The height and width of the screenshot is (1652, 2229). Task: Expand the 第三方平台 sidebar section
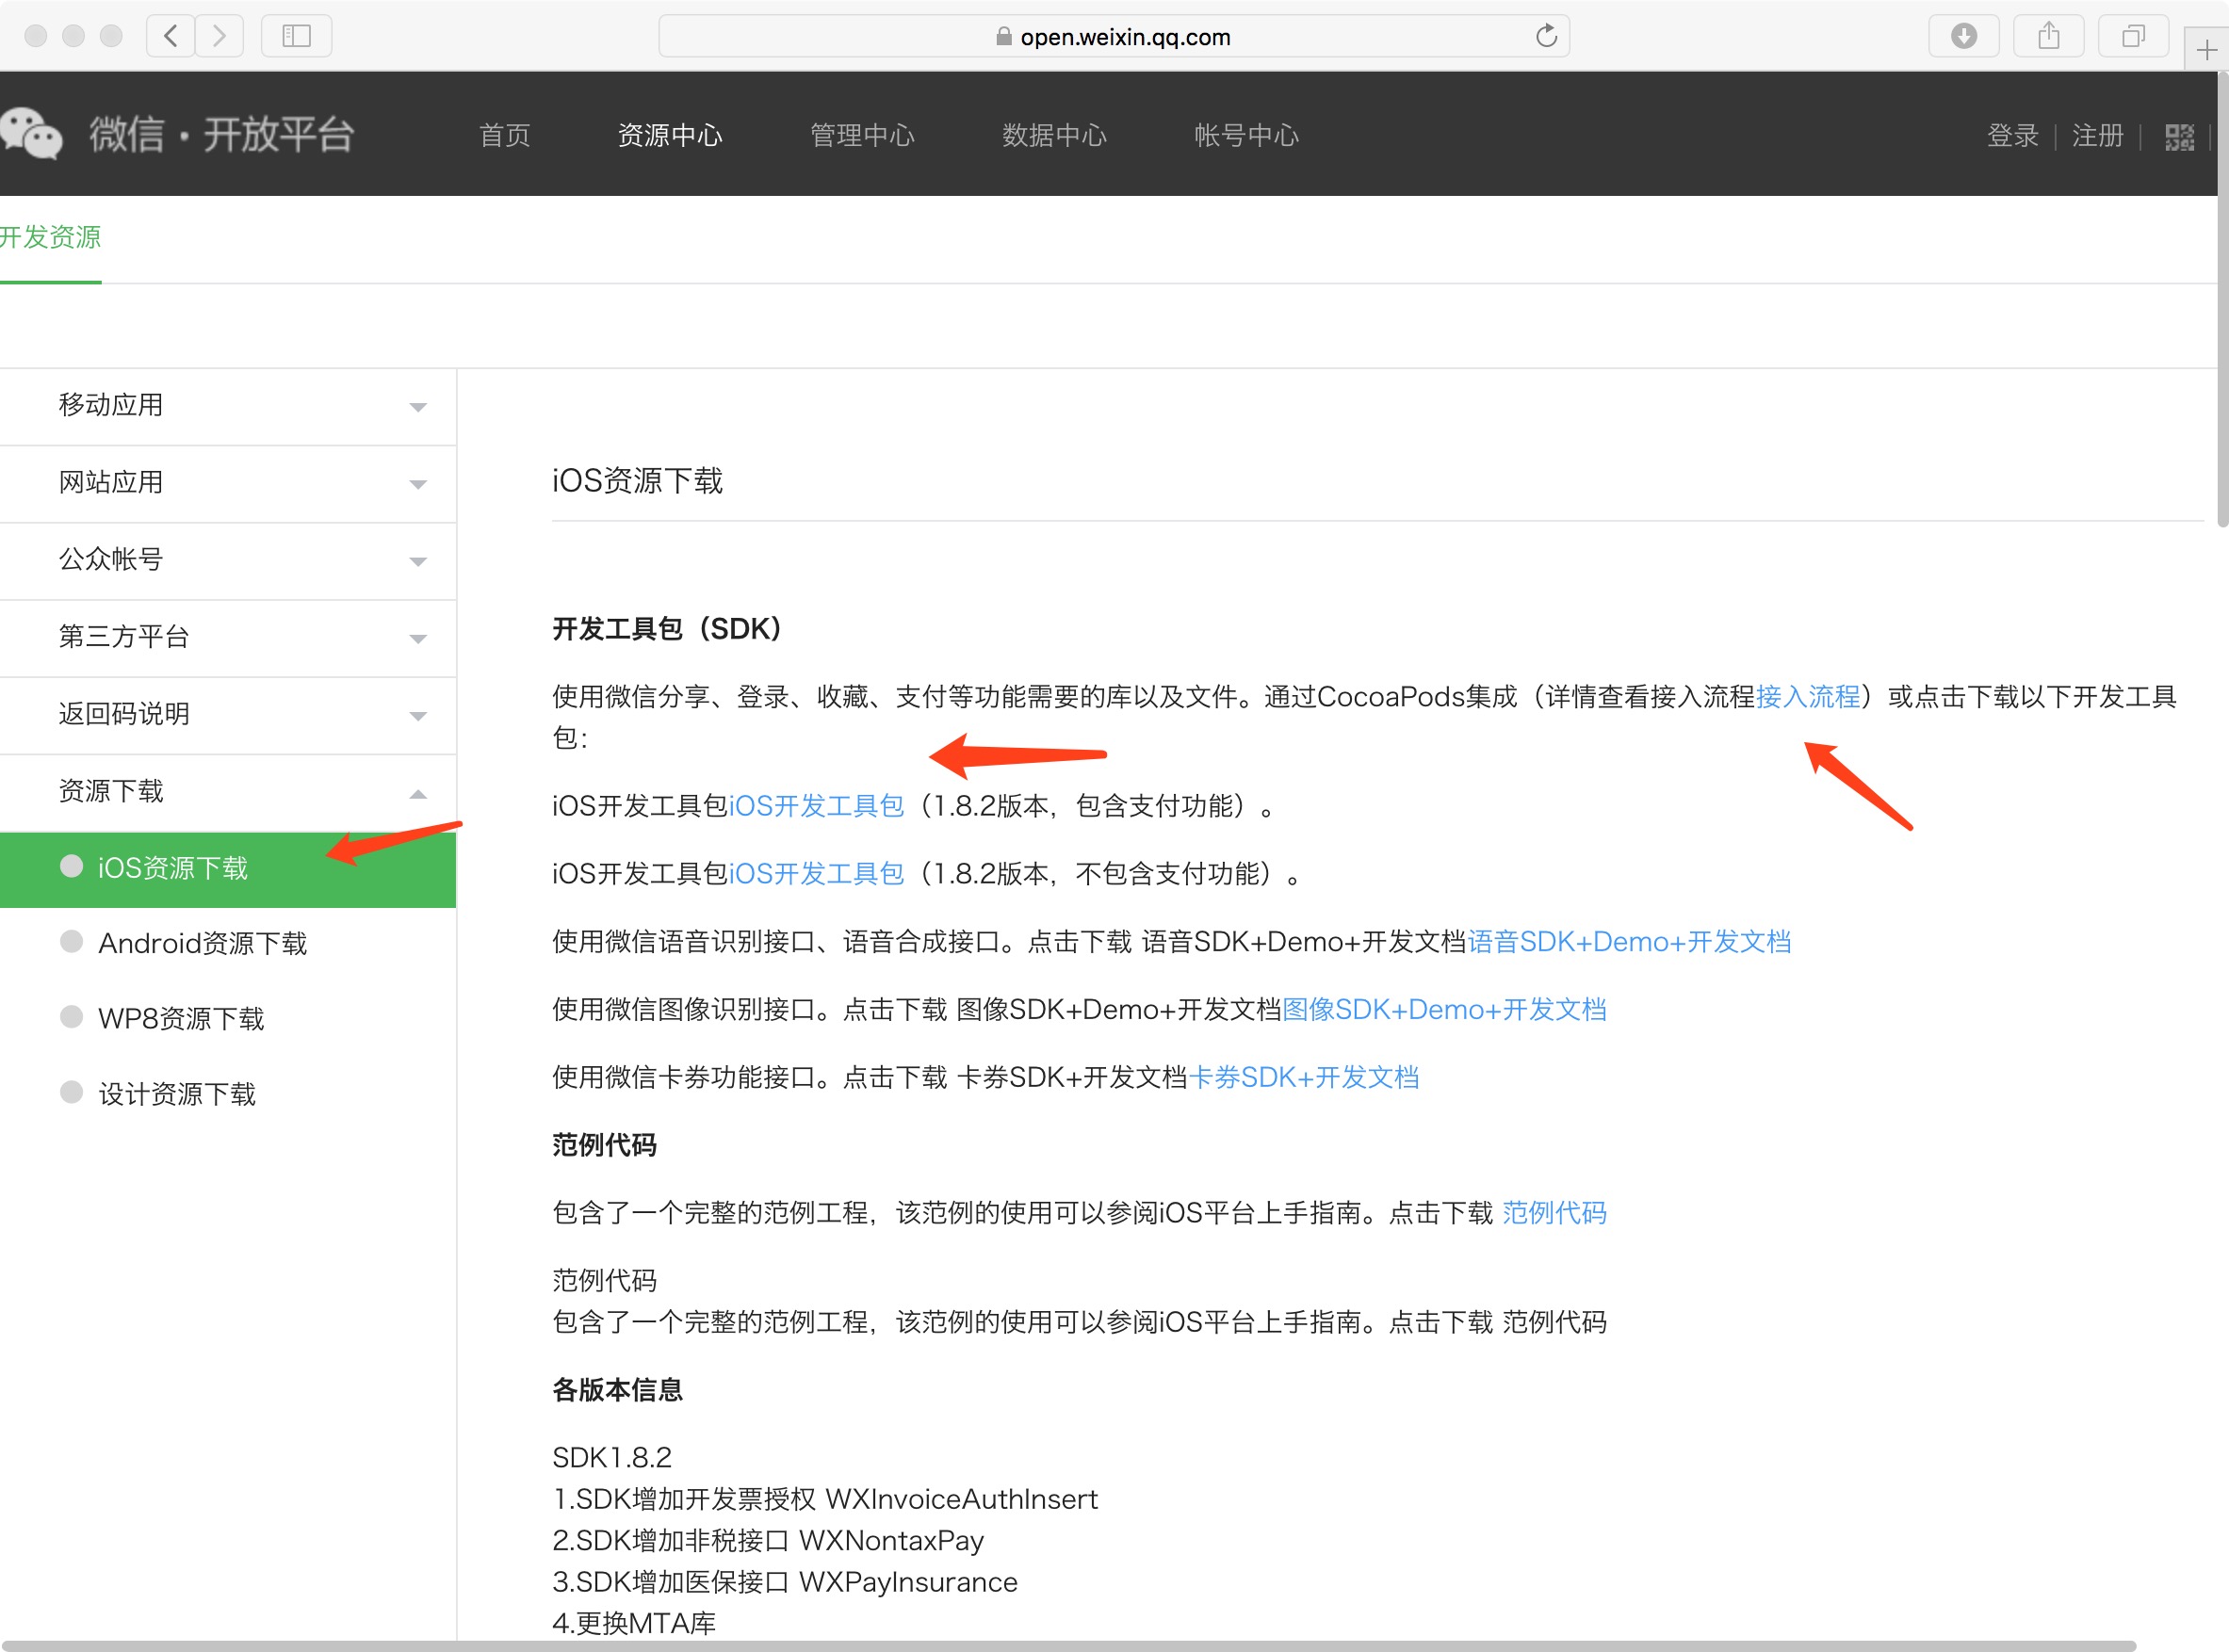pyautogui.click(x=228, y=637)
